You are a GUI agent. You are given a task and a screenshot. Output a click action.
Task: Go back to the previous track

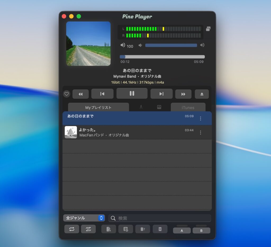[x=102, y=94]
